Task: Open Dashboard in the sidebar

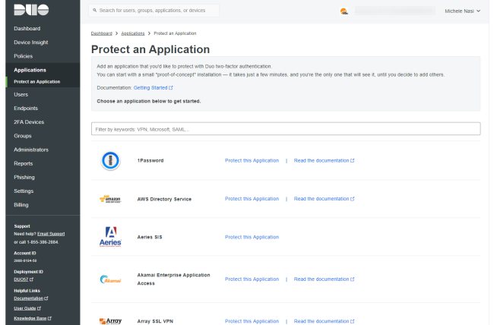Action: point(27,28)
